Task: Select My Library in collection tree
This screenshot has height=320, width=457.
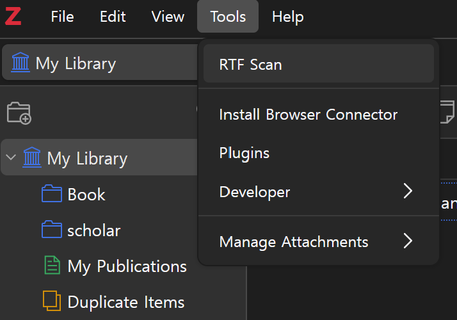Action: tap(99, 157)
